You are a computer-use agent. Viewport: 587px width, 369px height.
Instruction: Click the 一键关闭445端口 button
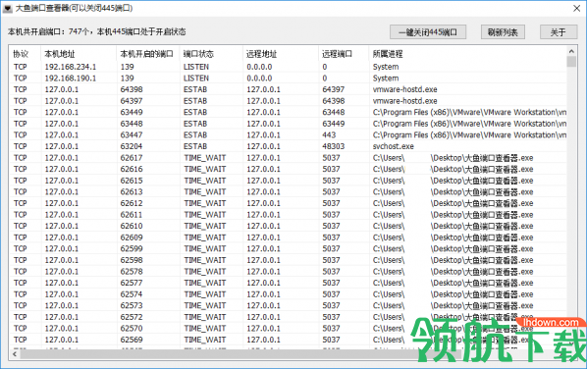pyautogui.click(x=428, y=32)
